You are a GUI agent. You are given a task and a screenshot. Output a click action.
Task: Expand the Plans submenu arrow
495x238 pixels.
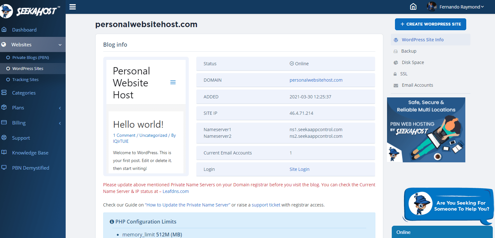click(x=60, y=108)
